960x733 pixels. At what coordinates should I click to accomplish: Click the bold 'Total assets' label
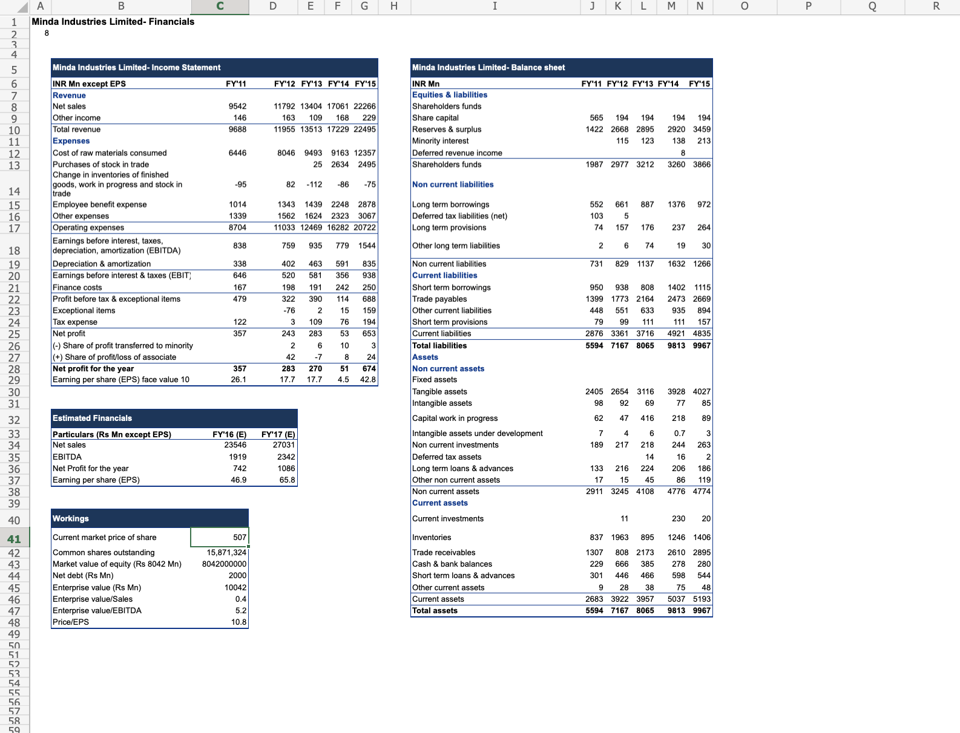(x=435, y=610)
